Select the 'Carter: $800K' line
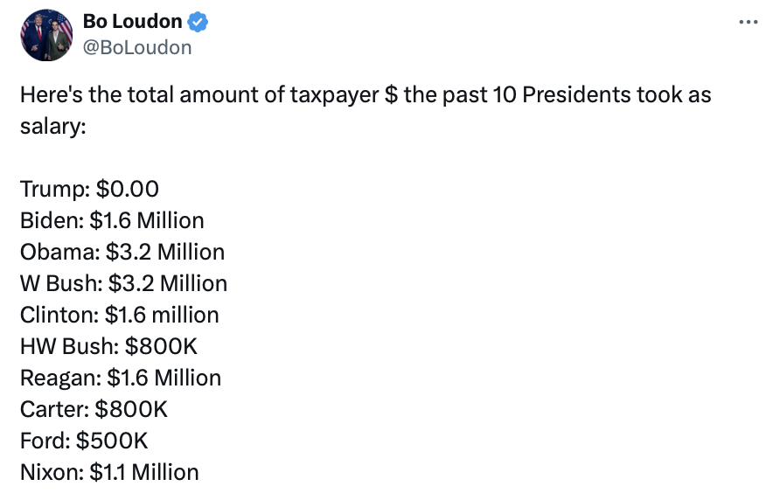 point(94,409)
